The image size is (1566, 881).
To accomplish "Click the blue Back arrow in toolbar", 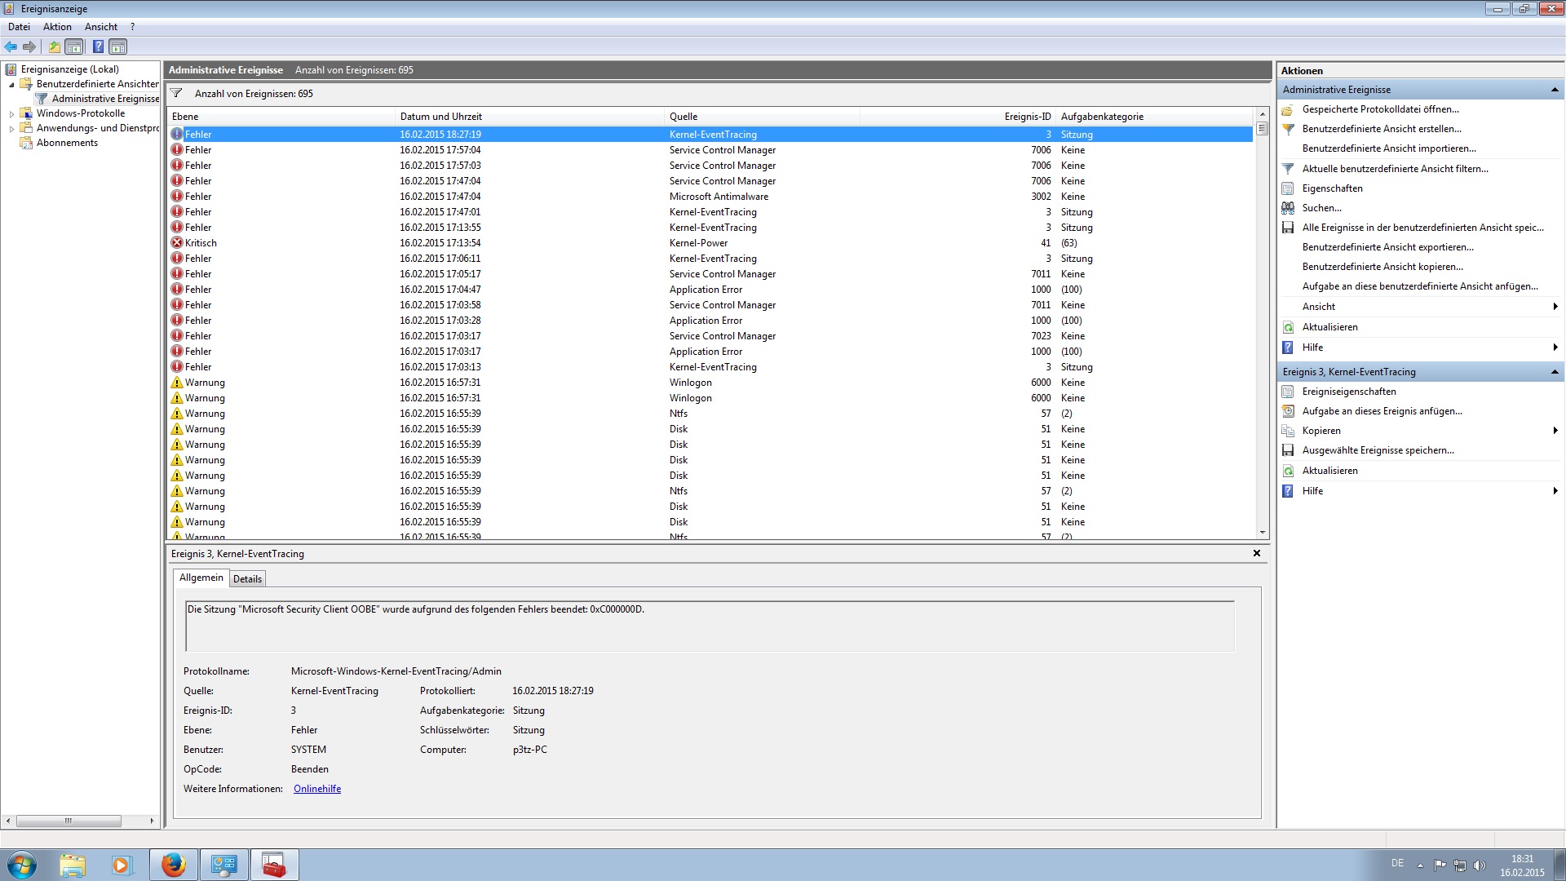I will pos(11,46).
